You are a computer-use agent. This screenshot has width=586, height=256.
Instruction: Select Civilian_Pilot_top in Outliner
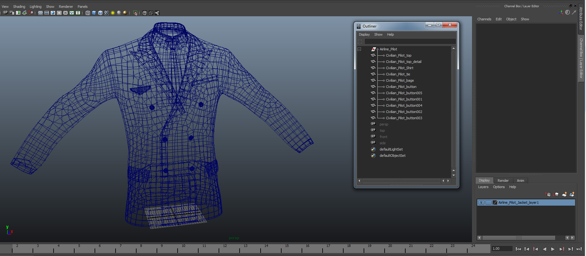pos(398,55)
